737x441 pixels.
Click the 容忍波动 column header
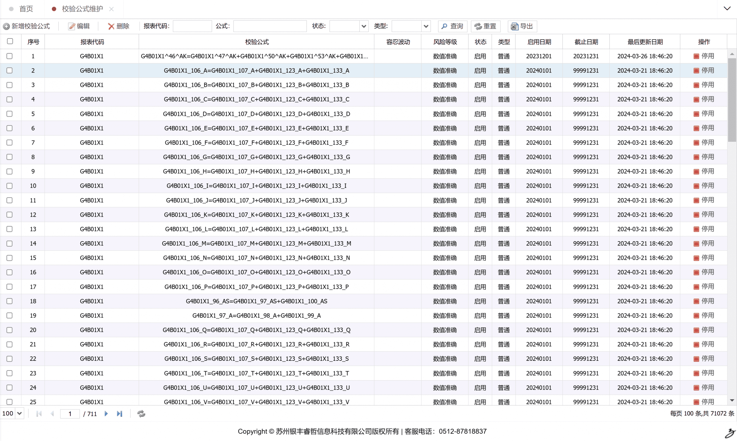398,42
